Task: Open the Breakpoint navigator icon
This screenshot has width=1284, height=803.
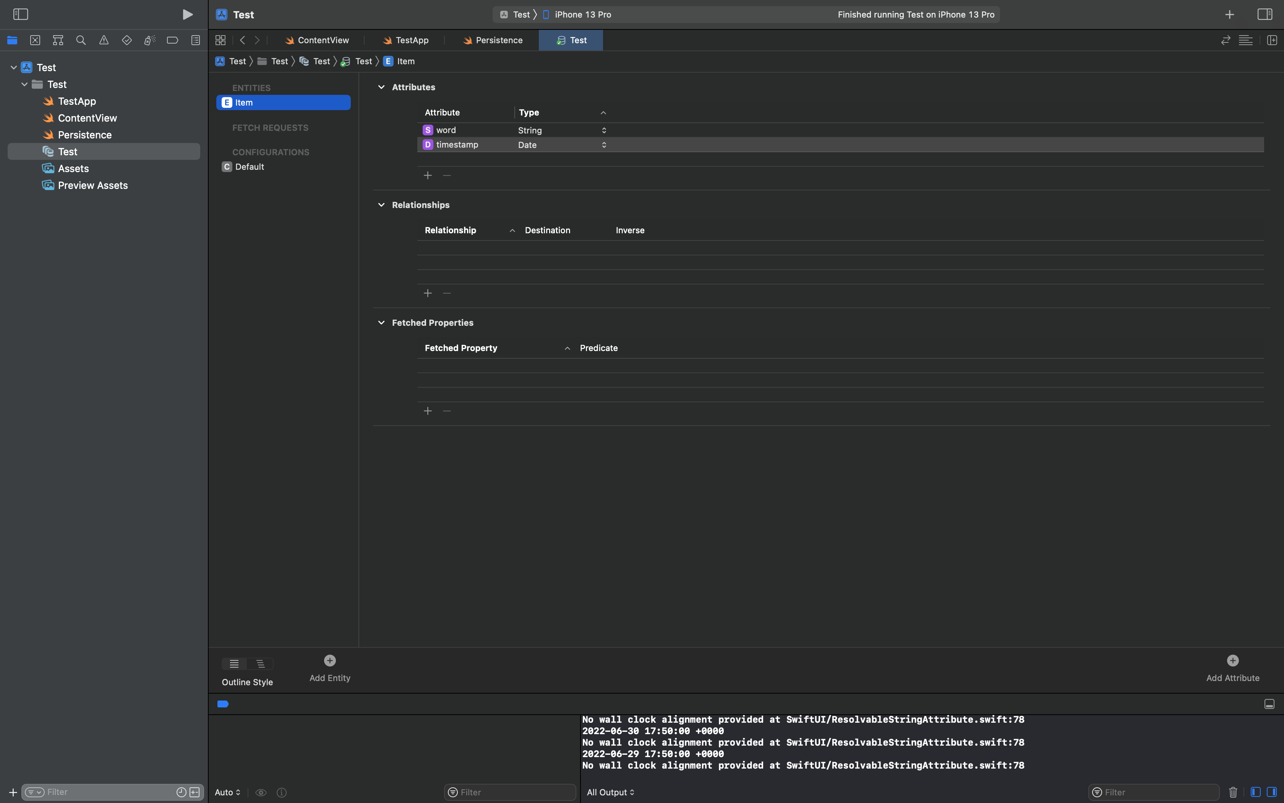Action: tap(172, 41)
